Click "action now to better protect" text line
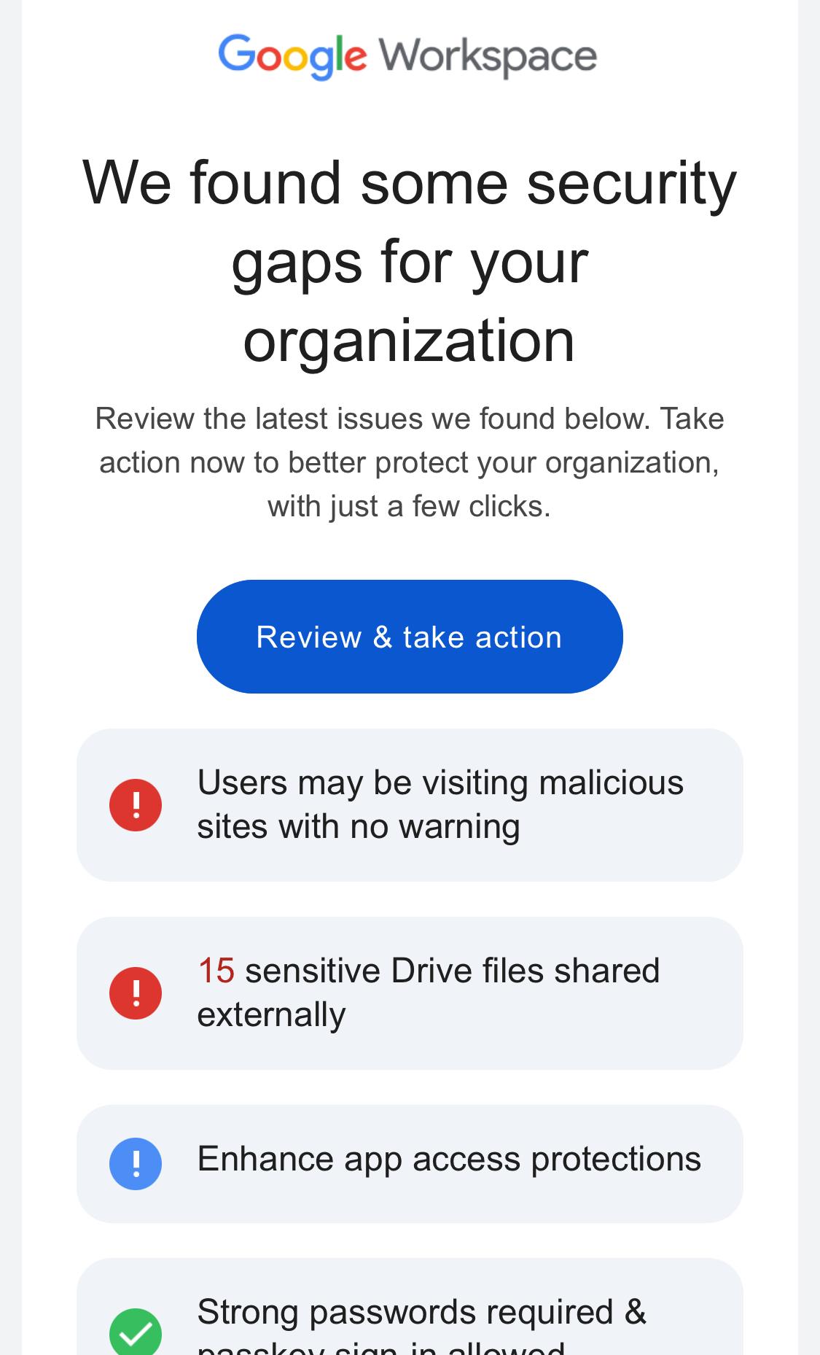 (x=410, y=462)
